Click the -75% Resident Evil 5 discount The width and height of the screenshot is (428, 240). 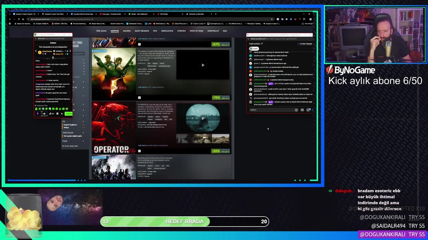coord(221,98)
